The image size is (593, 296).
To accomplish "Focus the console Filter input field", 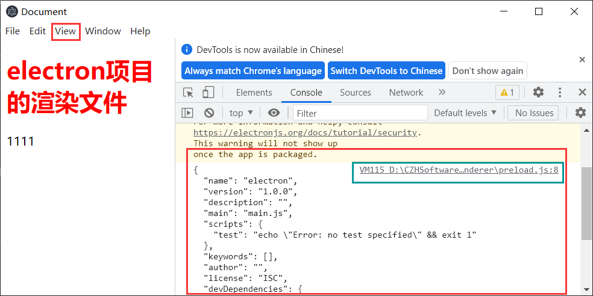I will tap(360, 113).
